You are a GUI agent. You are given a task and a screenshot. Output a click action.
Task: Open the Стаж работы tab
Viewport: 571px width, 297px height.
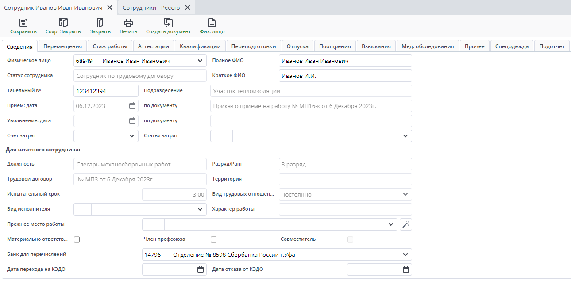pyautogui.click(x=110, y=46)
